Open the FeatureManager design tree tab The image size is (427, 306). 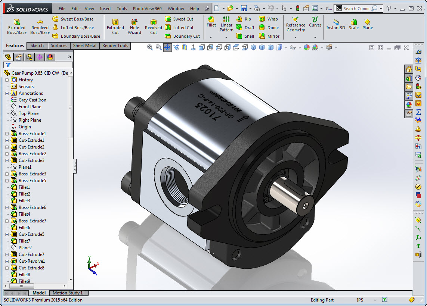point(8,57)
